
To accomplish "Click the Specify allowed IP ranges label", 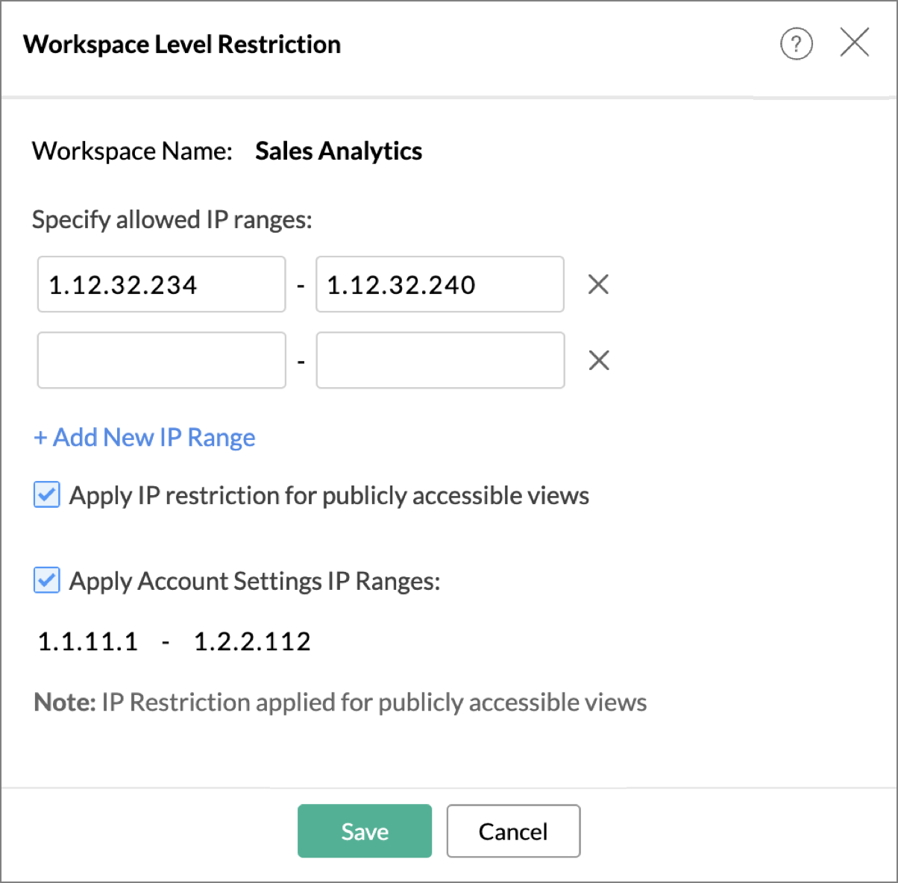I will pos(172,220).
